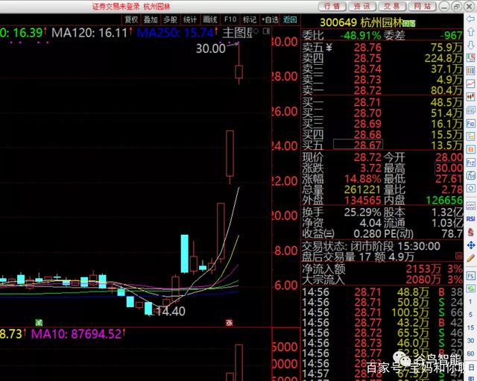Click the wave-line indicator icon above RSI
This screenshot has height=381, width=477.
click(x=470, y=206)
